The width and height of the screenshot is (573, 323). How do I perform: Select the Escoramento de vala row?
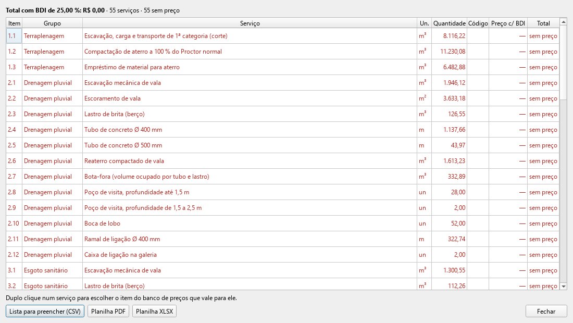click(x=282, y=98)
